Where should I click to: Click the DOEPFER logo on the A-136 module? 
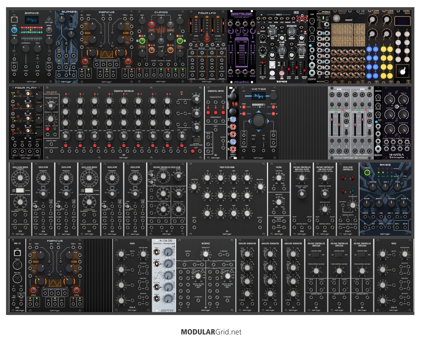tap(167, 310)
